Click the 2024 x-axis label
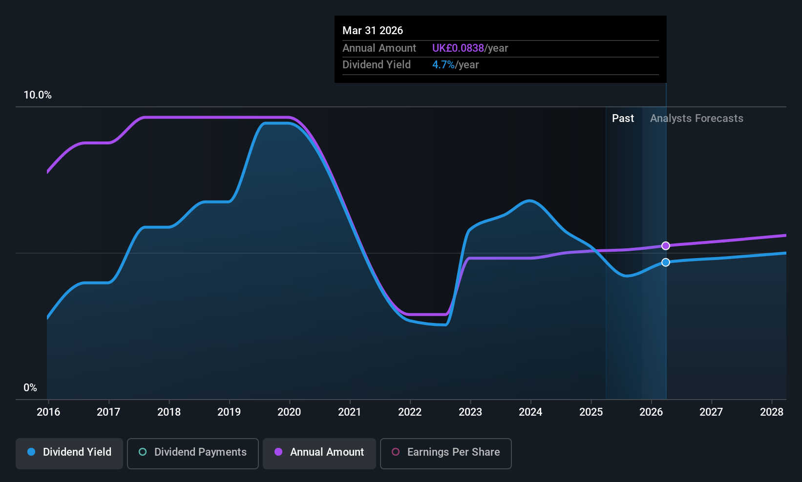Screen dimensions: 802x482 point(530,412)
